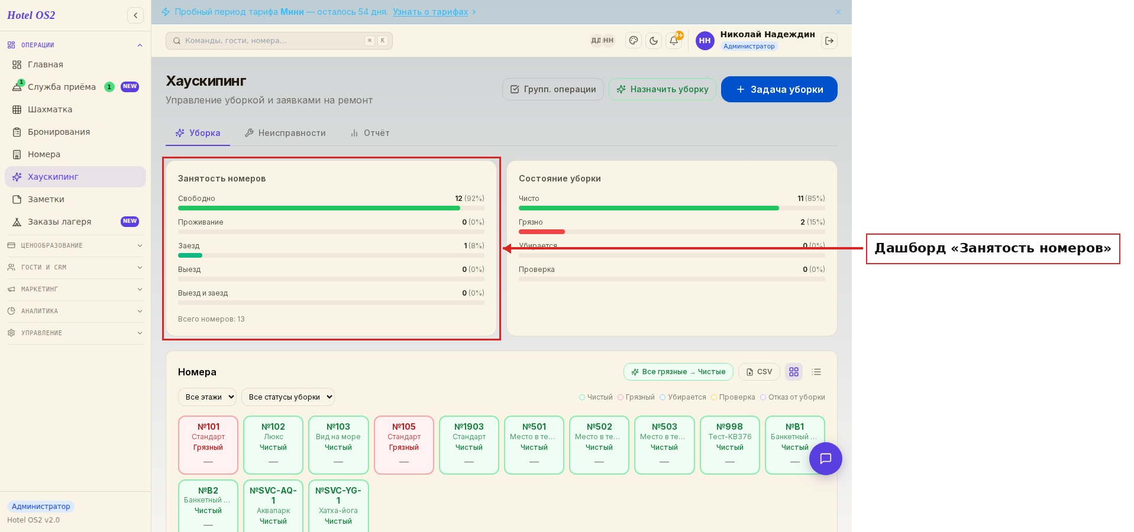This screenshot has height=532, width=1134.
Task: Toggle dark mode moon icon
Action: point(654,41)
